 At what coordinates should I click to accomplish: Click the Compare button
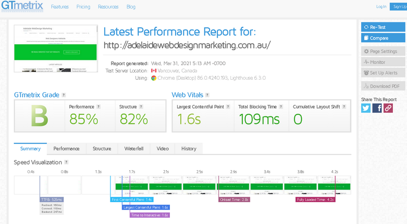click(x=383, y=38)
